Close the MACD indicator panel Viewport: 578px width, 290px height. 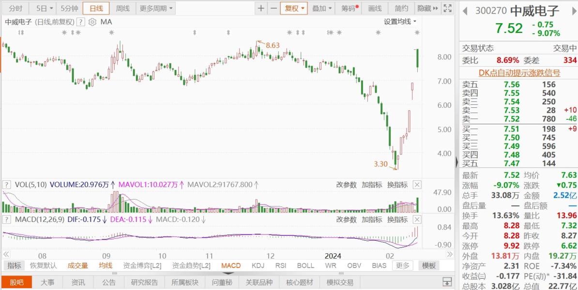coord(417,220)
